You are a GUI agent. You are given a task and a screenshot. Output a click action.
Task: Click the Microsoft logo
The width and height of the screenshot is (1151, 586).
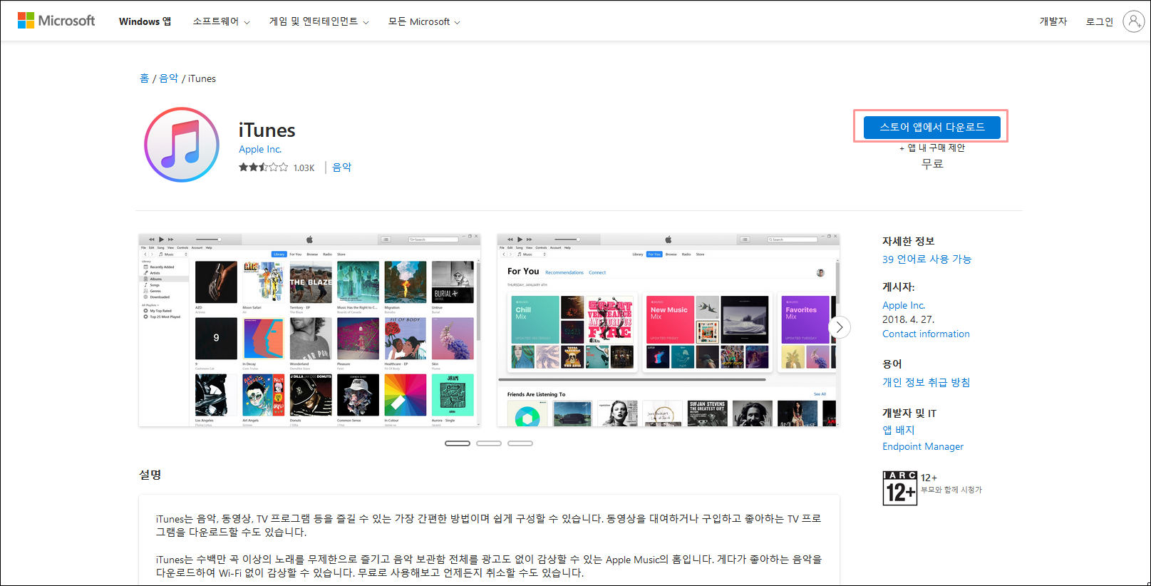pyautogui.click(x=56, y=21)
